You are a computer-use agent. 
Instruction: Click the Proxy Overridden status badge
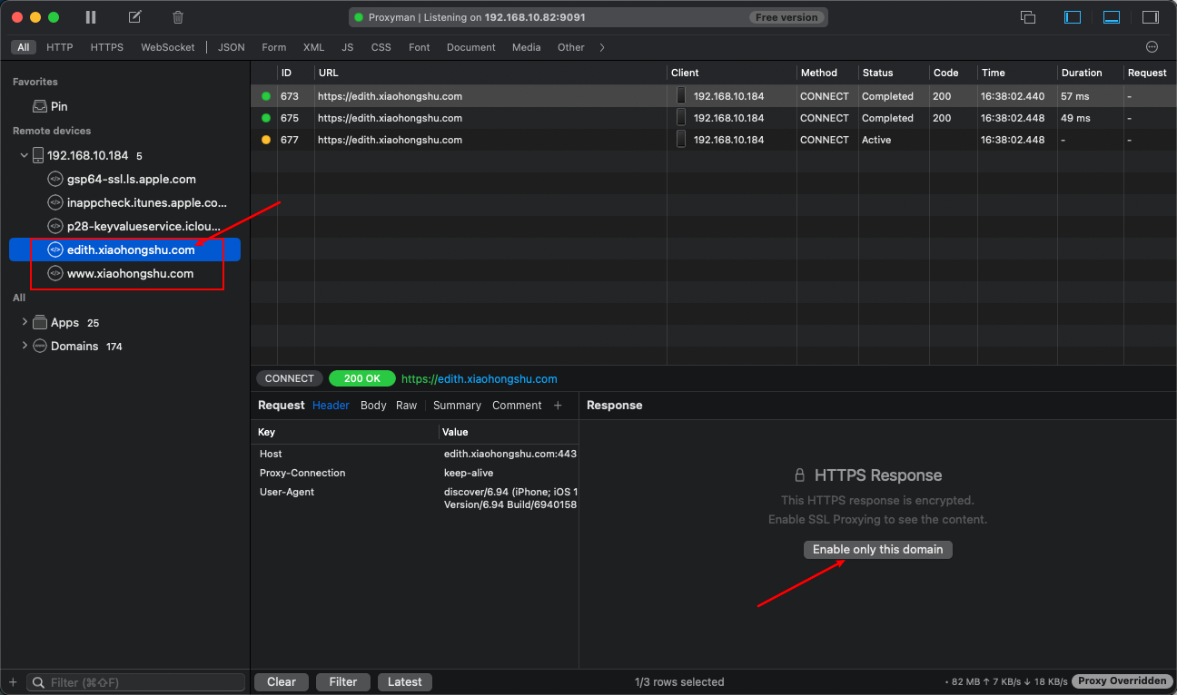coord(1122,681)
